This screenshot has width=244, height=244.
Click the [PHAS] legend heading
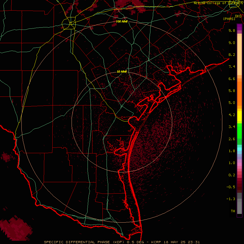point(229,19)
